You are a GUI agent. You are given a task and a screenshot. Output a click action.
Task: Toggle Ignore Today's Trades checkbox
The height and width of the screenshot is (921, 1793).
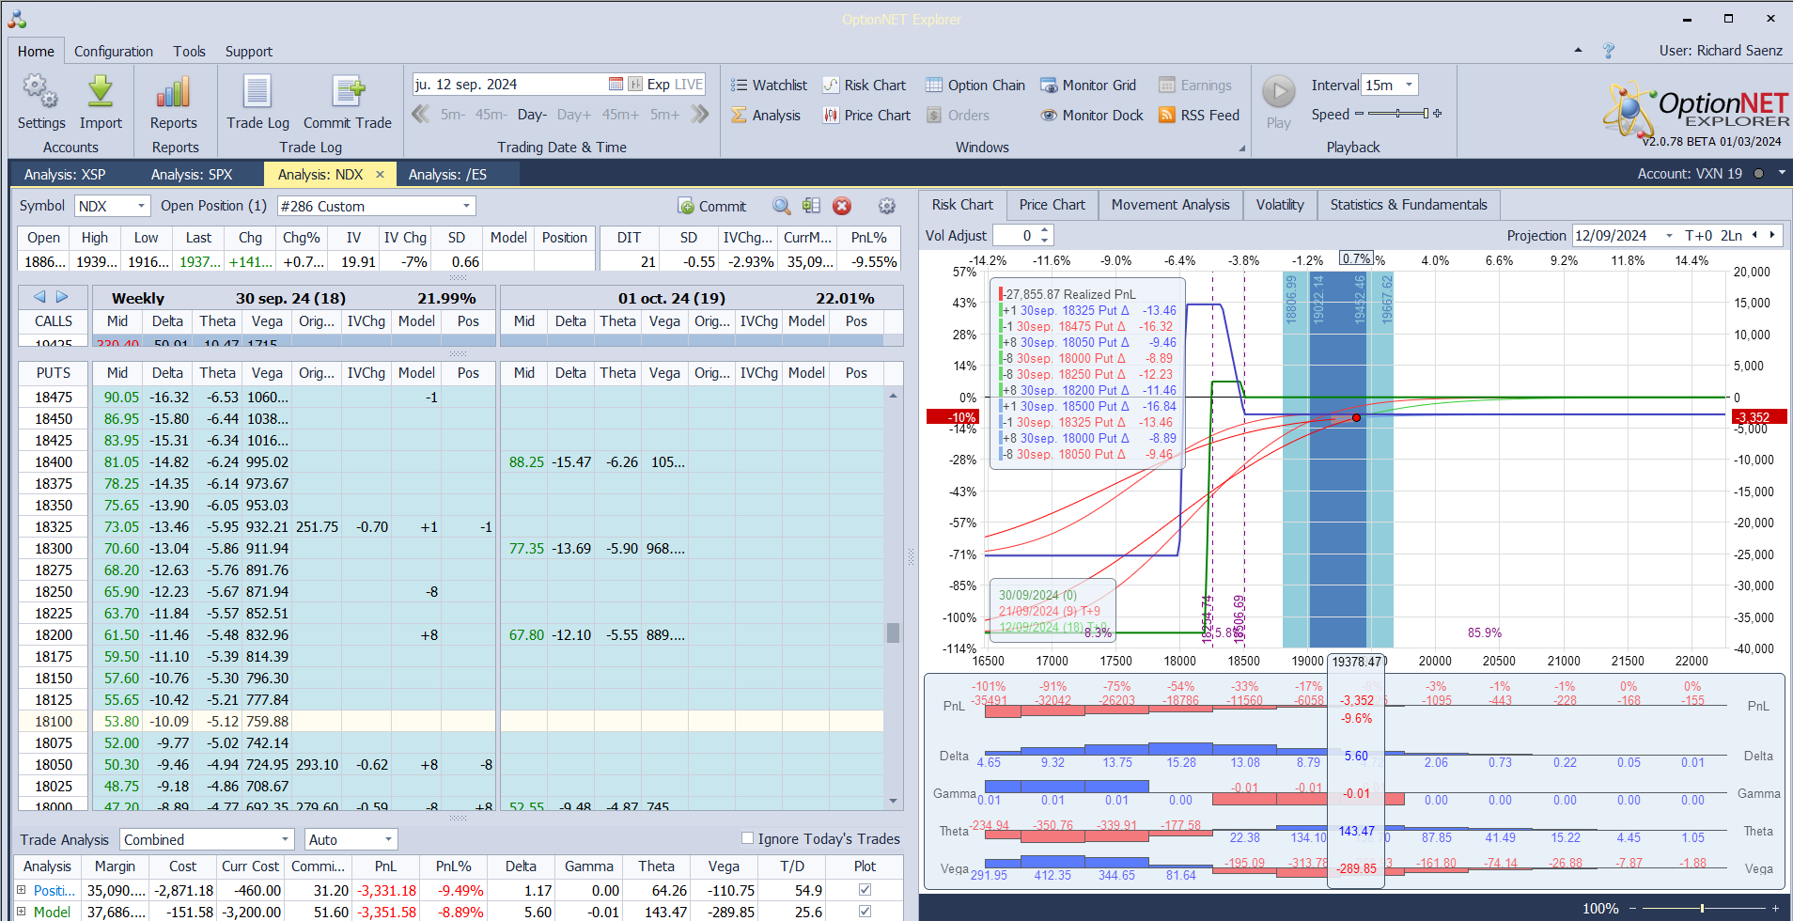(x=748, y=838)
